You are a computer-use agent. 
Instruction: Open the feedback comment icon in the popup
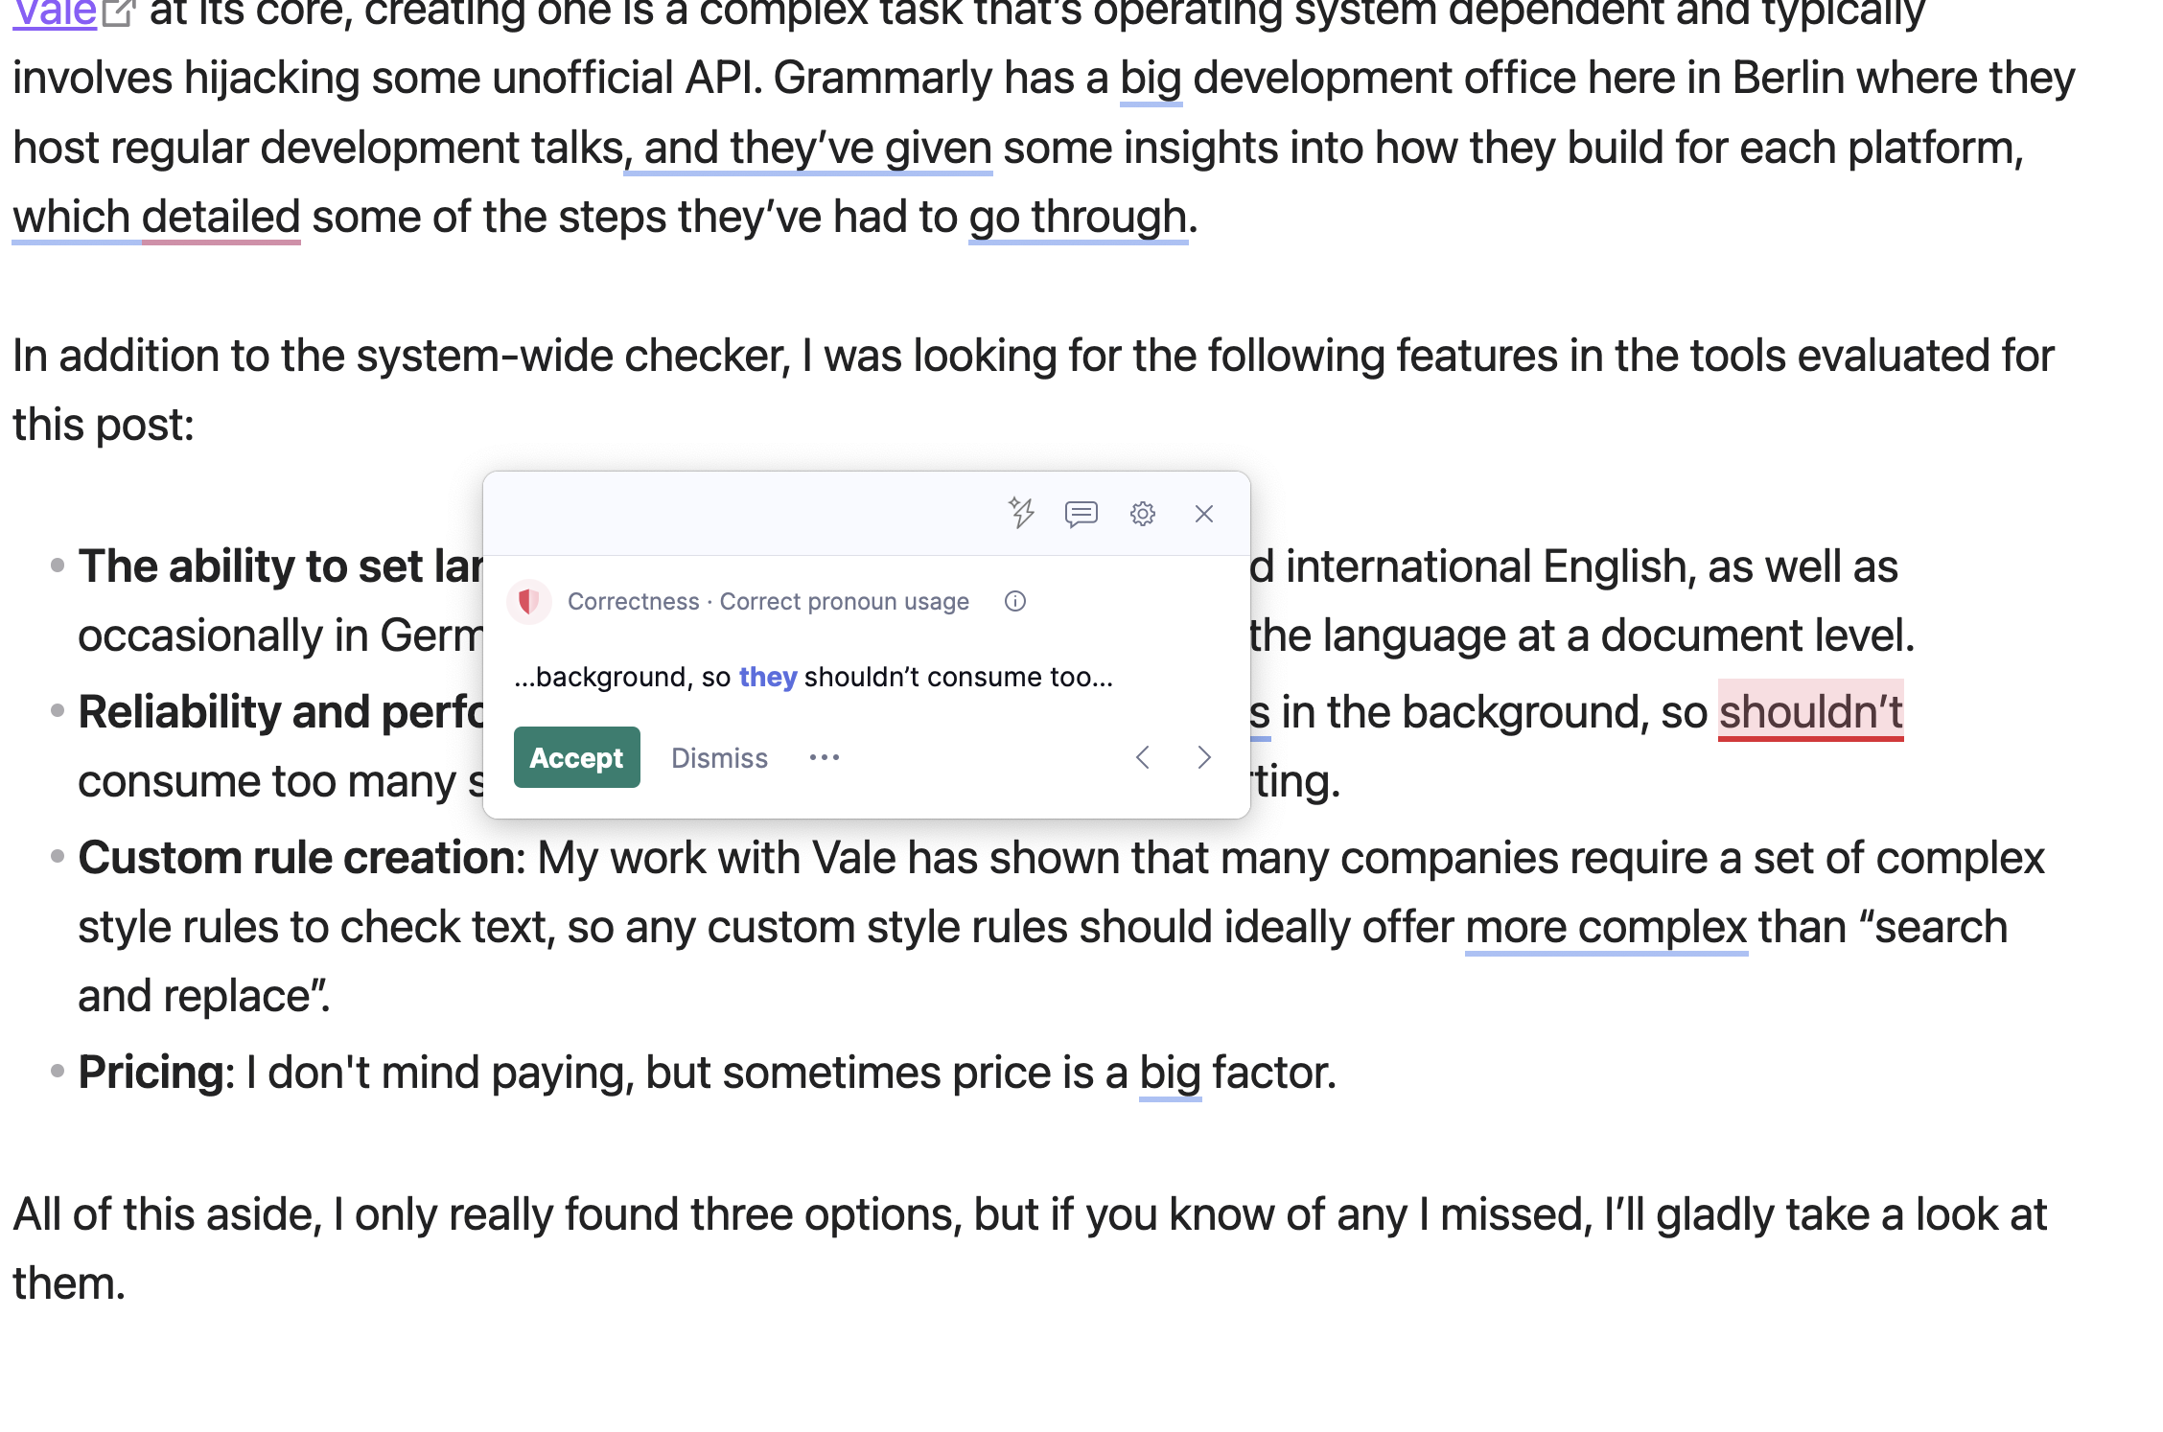tap(1081, 514)
